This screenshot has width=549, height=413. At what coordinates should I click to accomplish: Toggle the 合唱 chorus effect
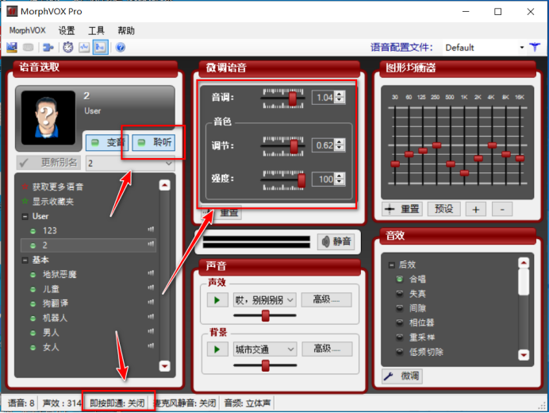point(400,279)
